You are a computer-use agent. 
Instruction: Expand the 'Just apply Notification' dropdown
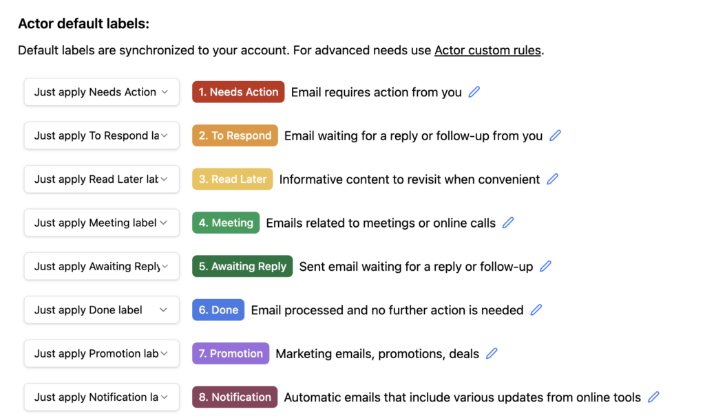point(101,397)
